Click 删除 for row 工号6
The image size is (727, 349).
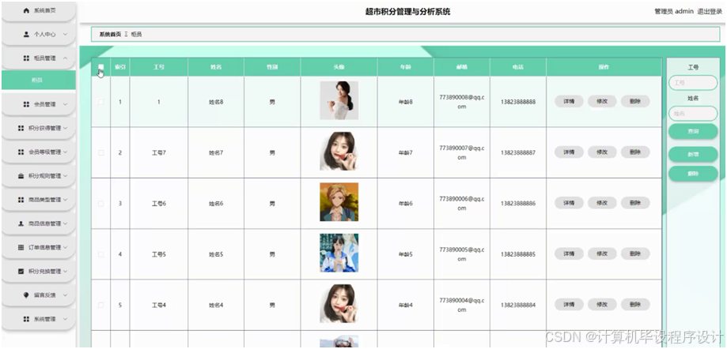pos(635,203)
